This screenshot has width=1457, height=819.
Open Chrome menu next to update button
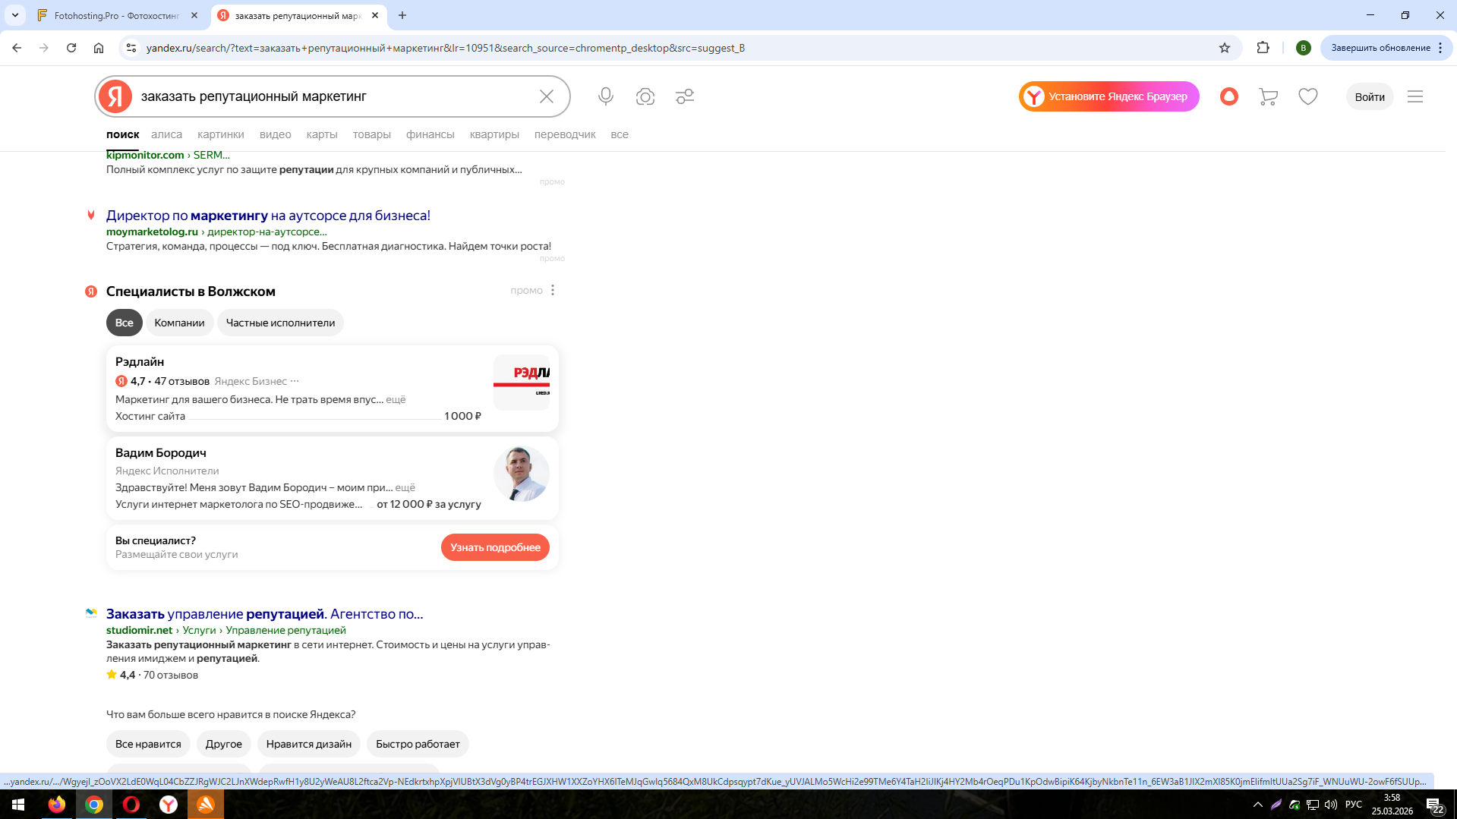click(1440, 48)
